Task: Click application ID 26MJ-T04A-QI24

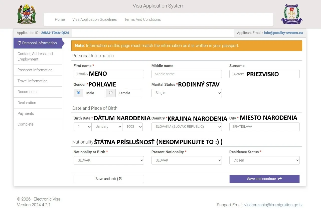Action: point(55,33)
